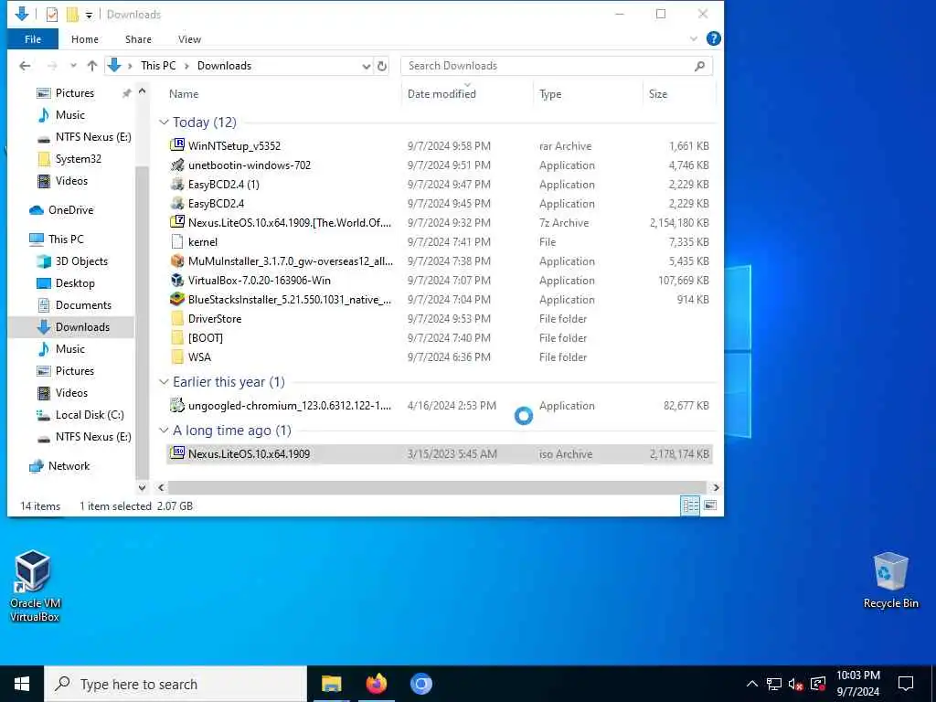This screenshot has width=936, height=702.
Task: Open the Windows Start menu
Action: pyautogui.click(x=22, y=684)
